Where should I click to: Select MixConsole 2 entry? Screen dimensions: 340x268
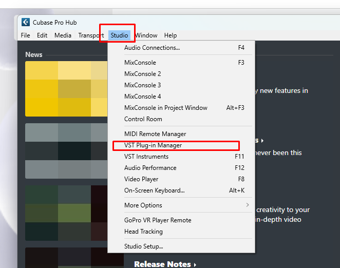click(x=181, y=74)
